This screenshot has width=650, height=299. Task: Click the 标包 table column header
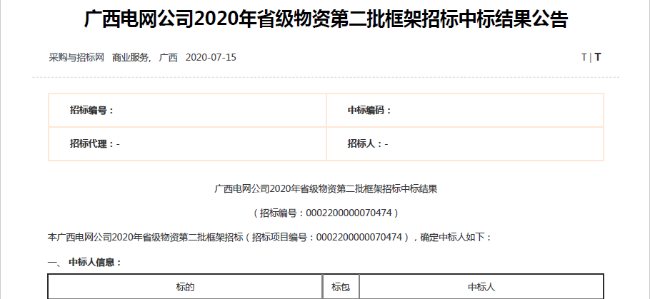coord(341,287)
